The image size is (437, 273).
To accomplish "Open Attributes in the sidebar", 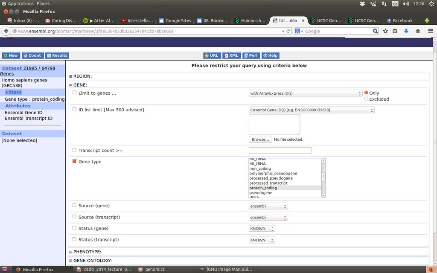I will [18, 106].
